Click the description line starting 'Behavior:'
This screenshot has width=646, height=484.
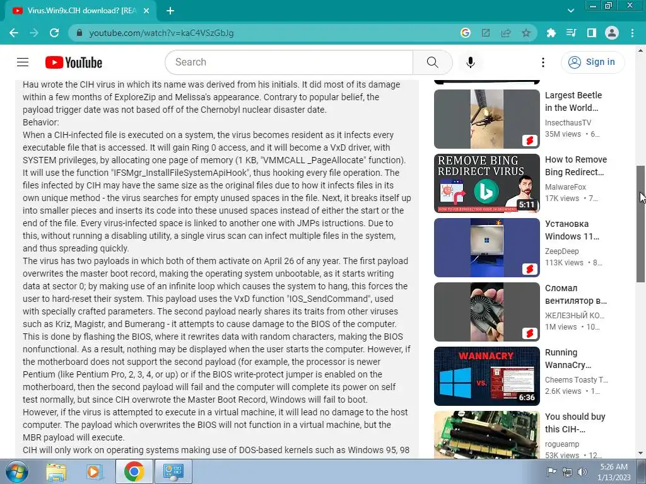point(41,122)
